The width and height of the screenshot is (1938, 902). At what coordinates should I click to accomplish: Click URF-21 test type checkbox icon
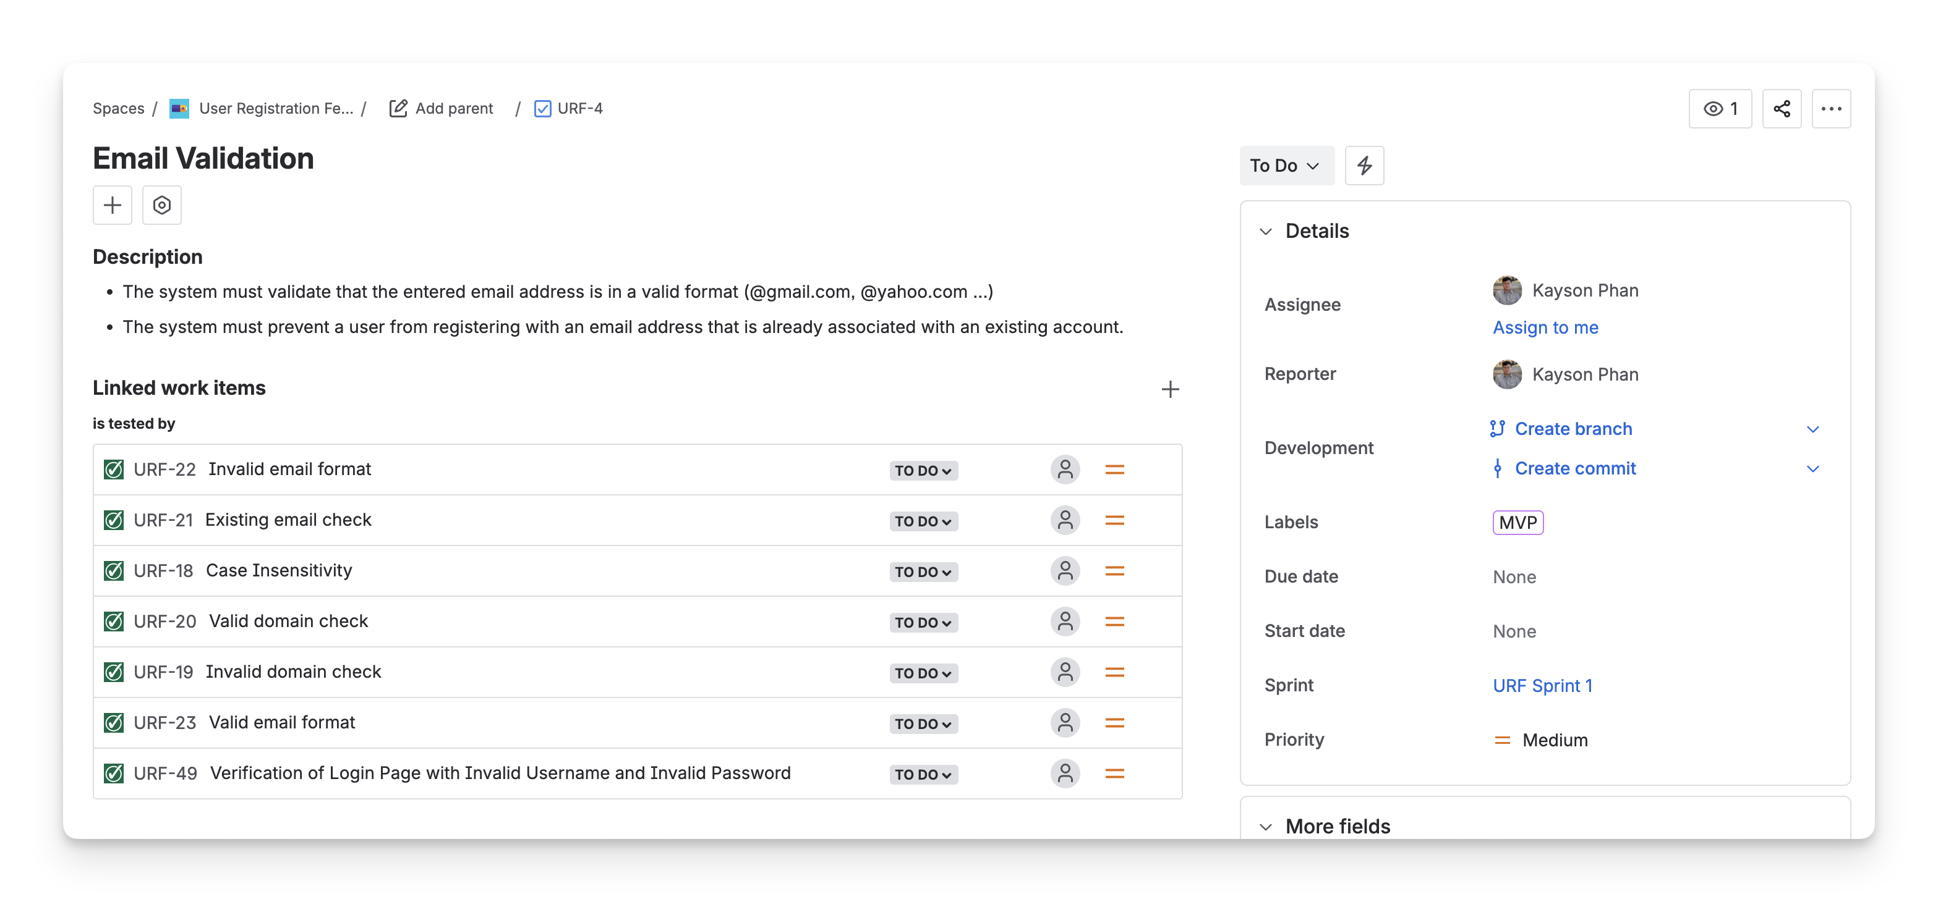click(114, 520)
